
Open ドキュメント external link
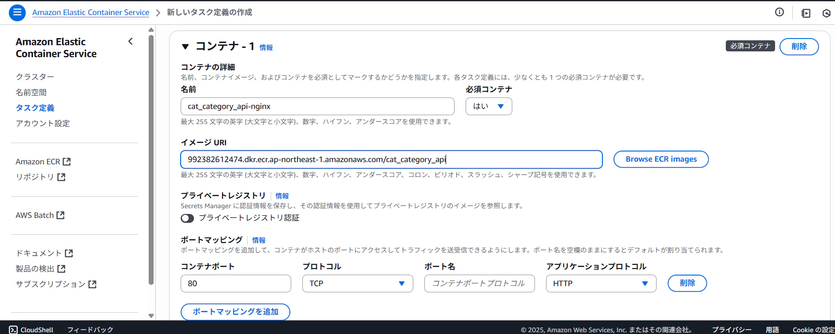[x=44, y=253]
